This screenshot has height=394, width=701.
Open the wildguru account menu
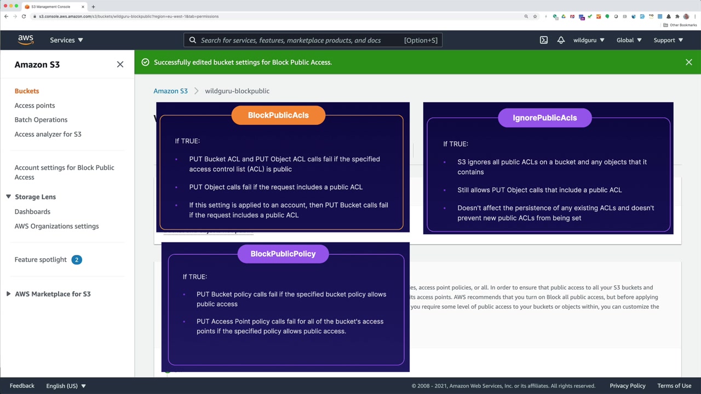(589, 40)
